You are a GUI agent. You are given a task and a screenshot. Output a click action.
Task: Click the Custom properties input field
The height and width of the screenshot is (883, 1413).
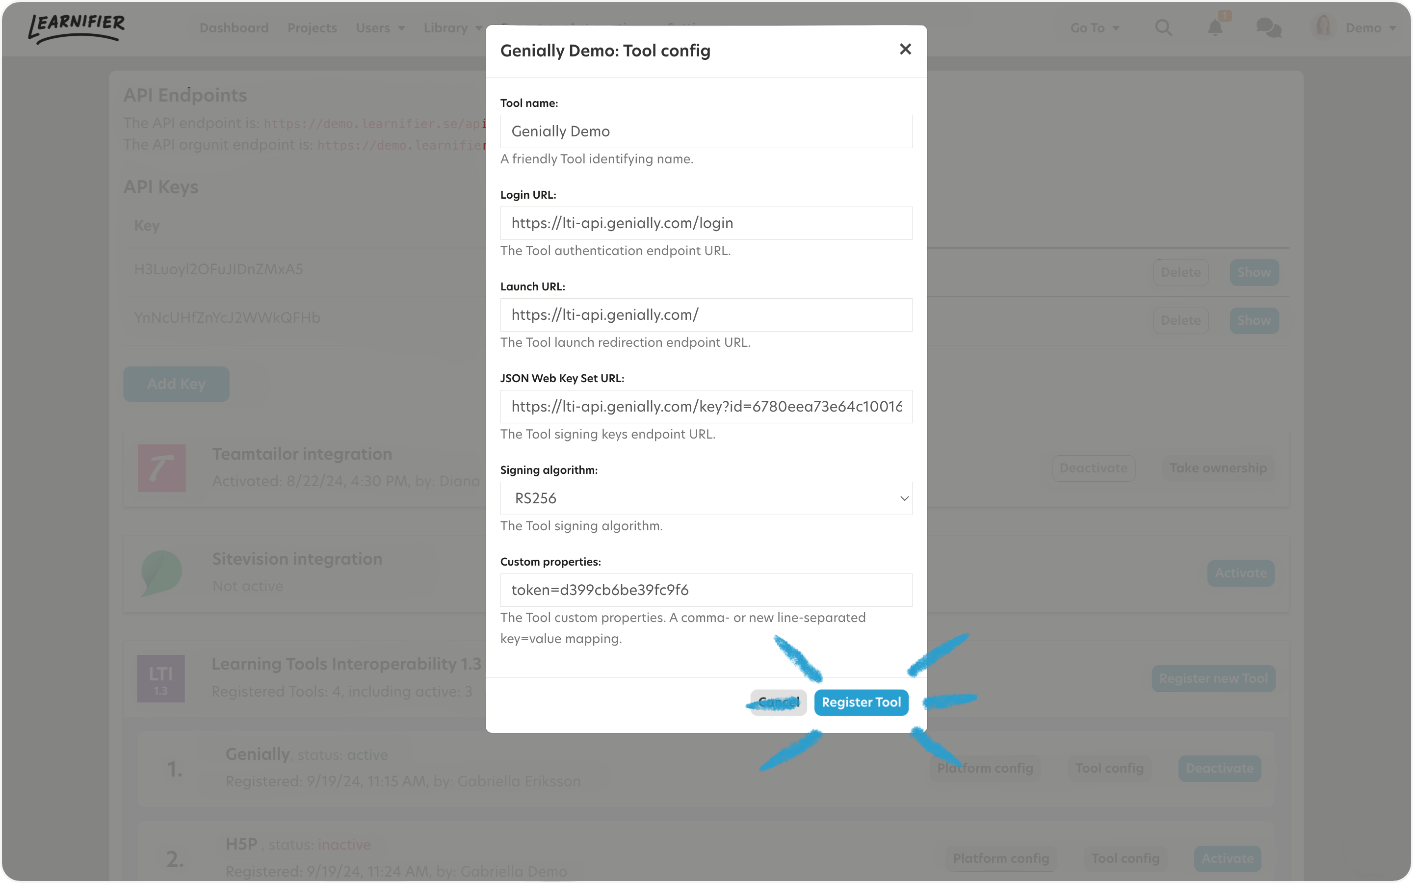coord(706,589)
